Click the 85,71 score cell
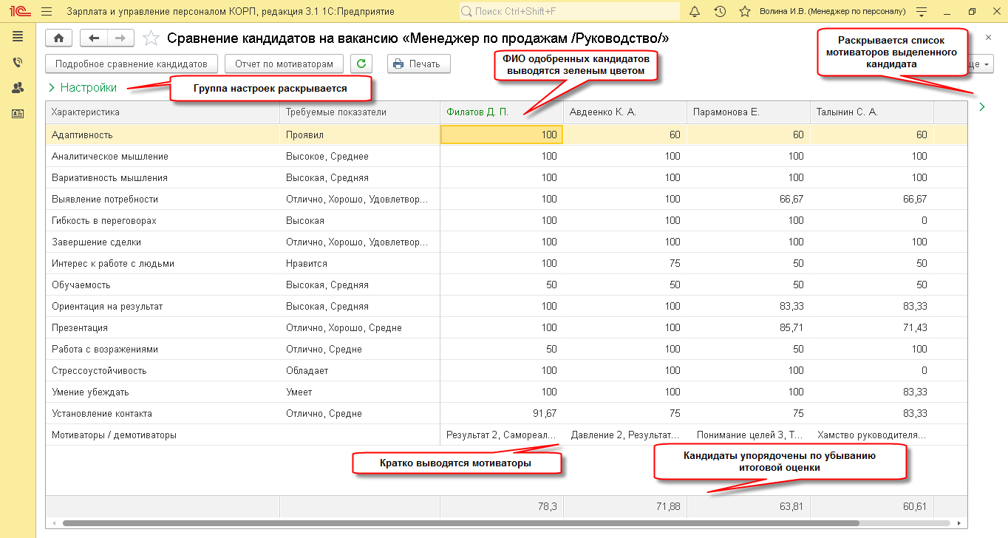Image resolution: width=1008 pixels, height=538 pixels. point(749,328)
